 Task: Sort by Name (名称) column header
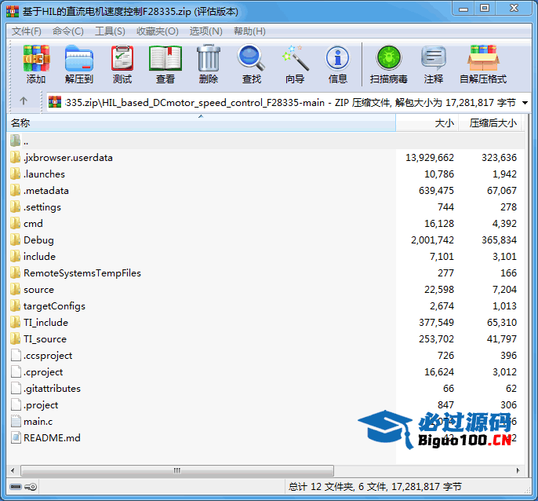pyautogui.click(x=201, y=123)
